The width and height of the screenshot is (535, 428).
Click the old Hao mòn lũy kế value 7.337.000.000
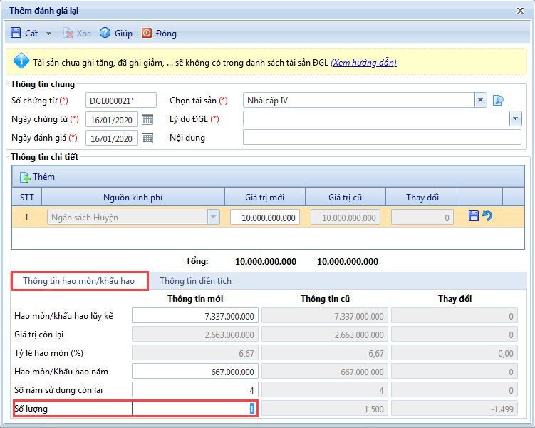point(325,315)
